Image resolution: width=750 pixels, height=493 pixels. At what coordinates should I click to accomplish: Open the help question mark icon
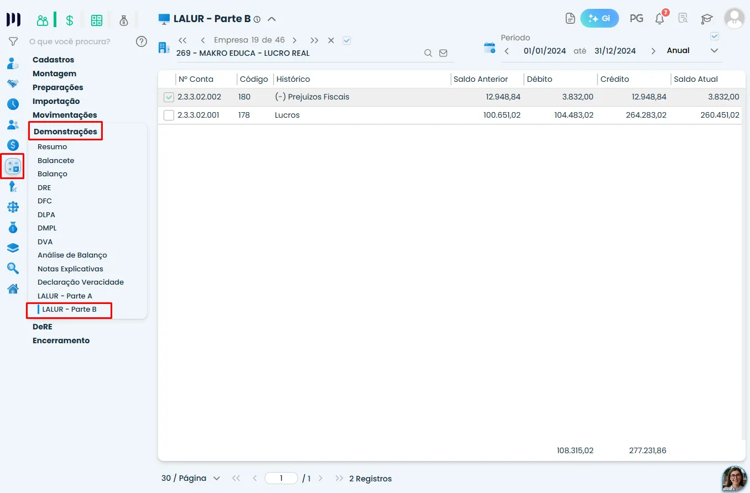tap(141, 41)
